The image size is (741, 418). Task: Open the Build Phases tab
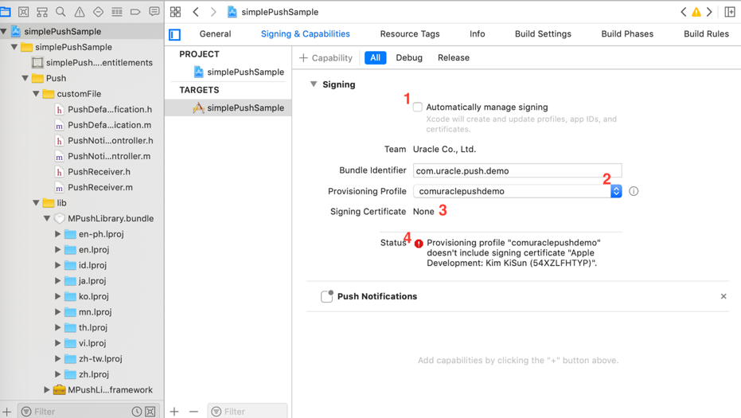click(627, 34)
